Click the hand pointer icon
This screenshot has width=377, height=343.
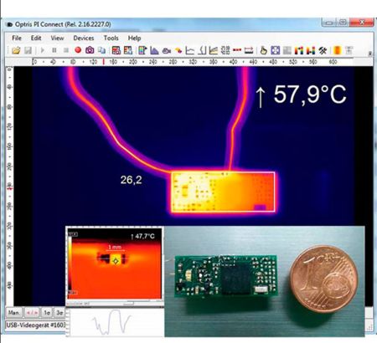[x=263, y=50]
